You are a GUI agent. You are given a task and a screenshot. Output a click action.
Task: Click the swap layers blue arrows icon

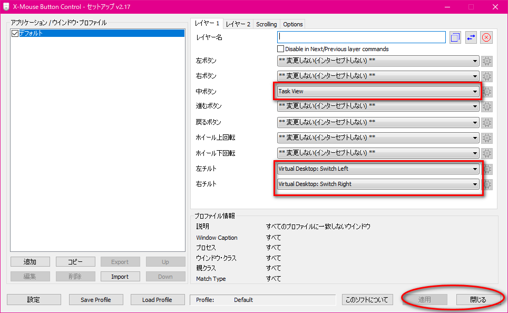tap(471, 37)
